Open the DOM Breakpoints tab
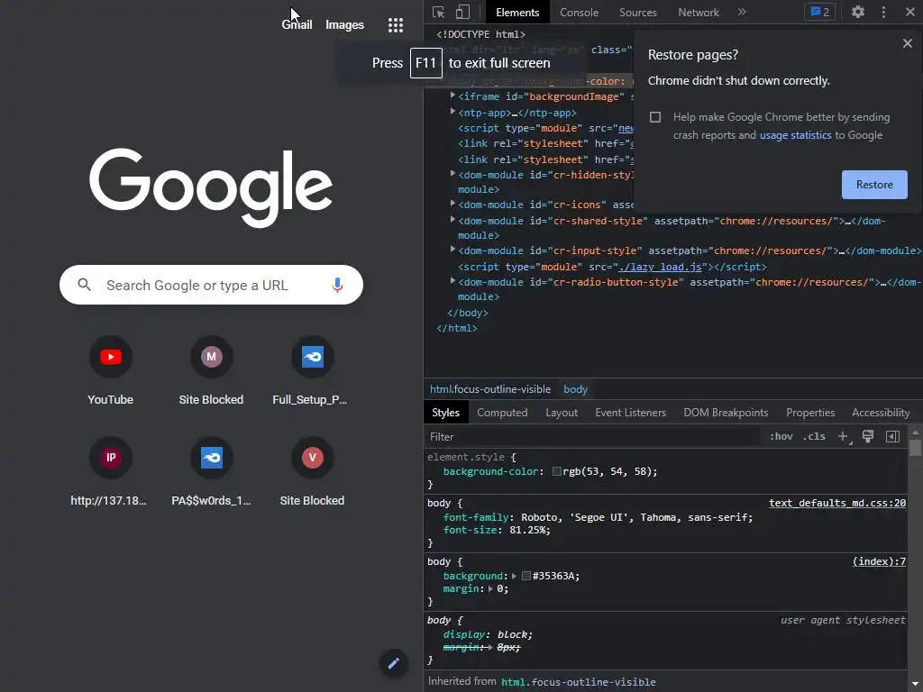 (726, 413)
